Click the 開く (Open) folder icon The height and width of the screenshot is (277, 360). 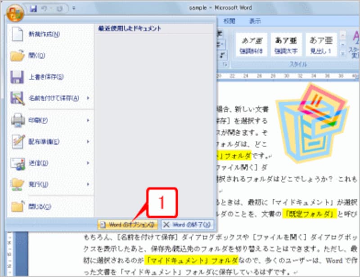pyautogui.click(x=18, y=54)
